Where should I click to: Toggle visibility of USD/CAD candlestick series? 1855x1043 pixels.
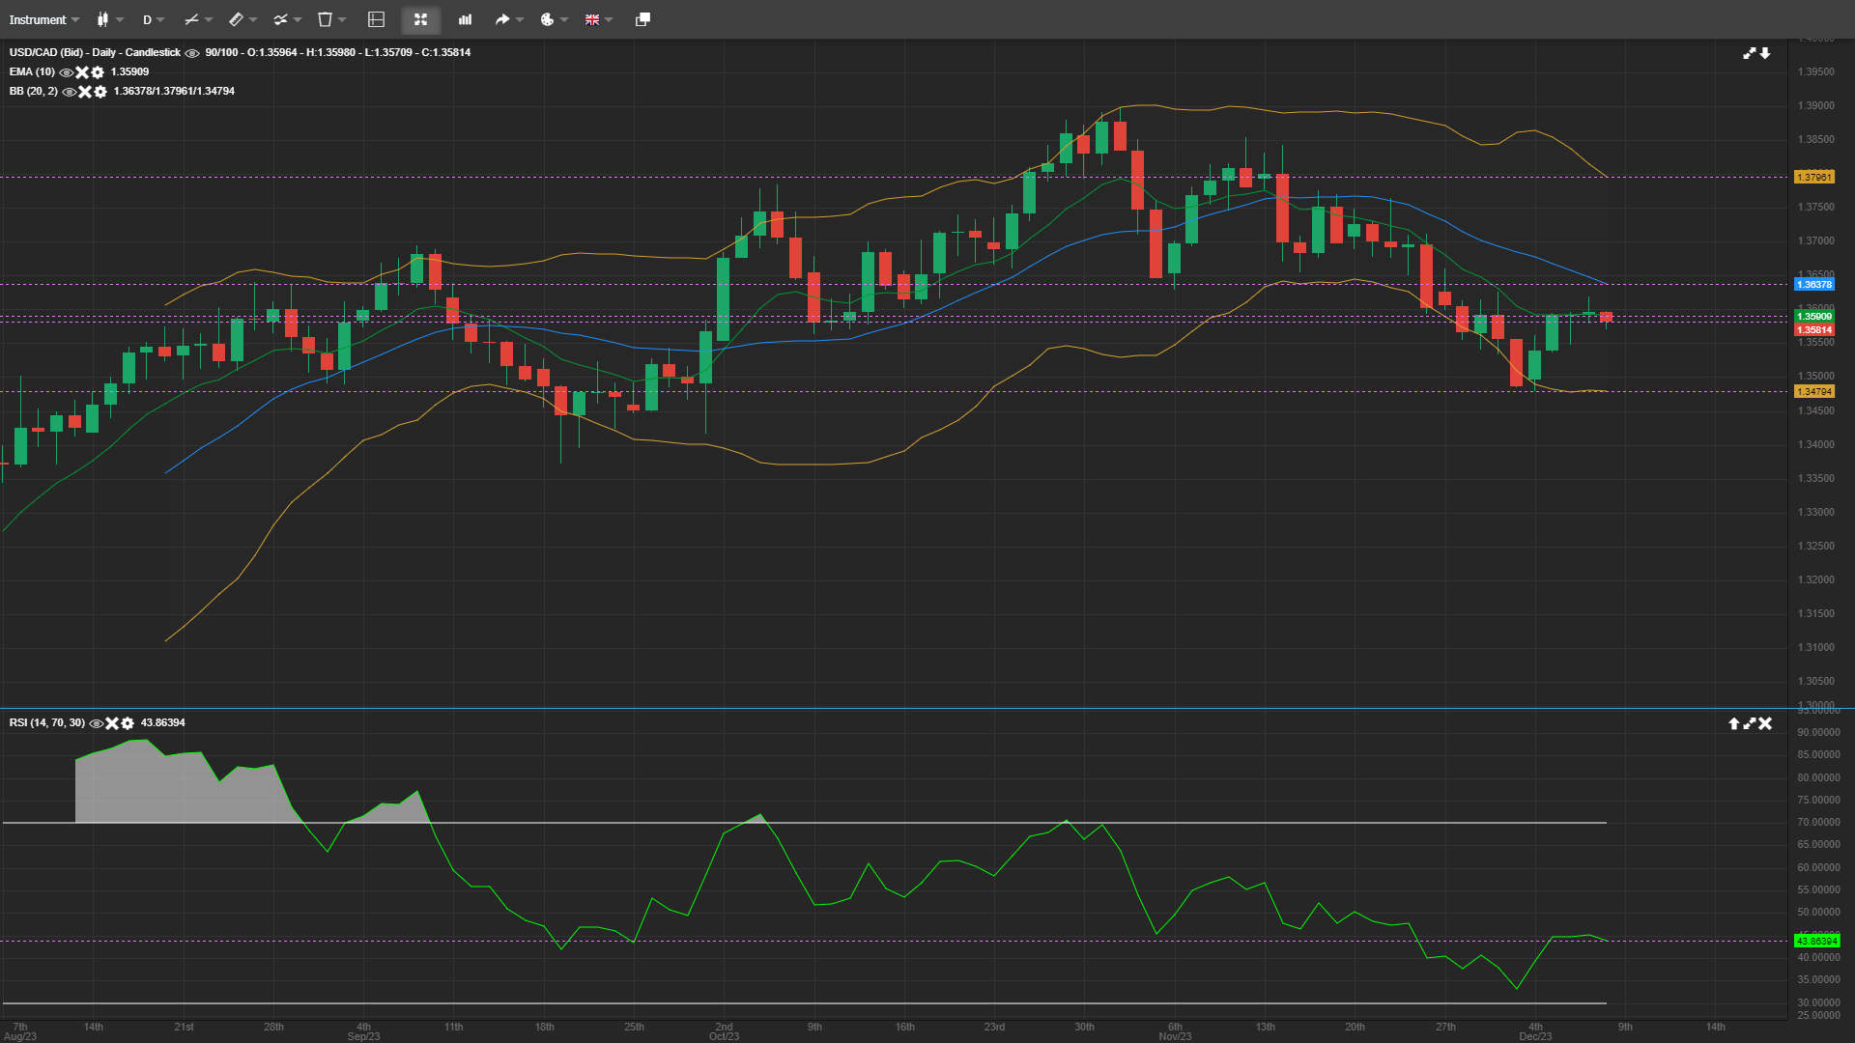point(192,53)
